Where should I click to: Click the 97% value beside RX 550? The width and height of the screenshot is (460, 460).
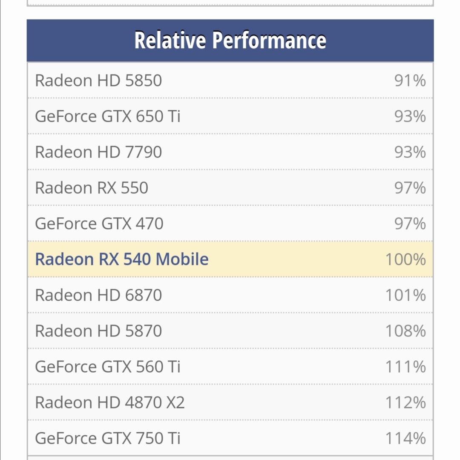point(410,188)
